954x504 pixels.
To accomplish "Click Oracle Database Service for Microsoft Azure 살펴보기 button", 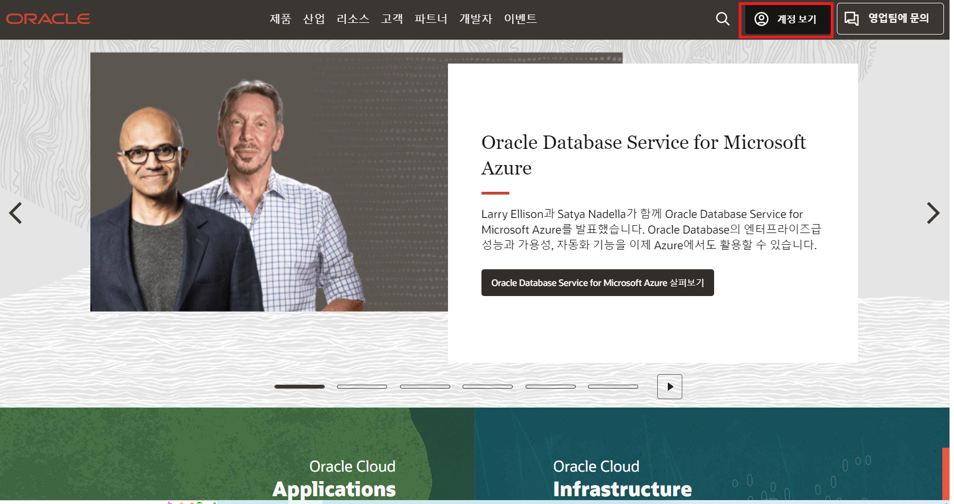I will (x=598, y=283).
